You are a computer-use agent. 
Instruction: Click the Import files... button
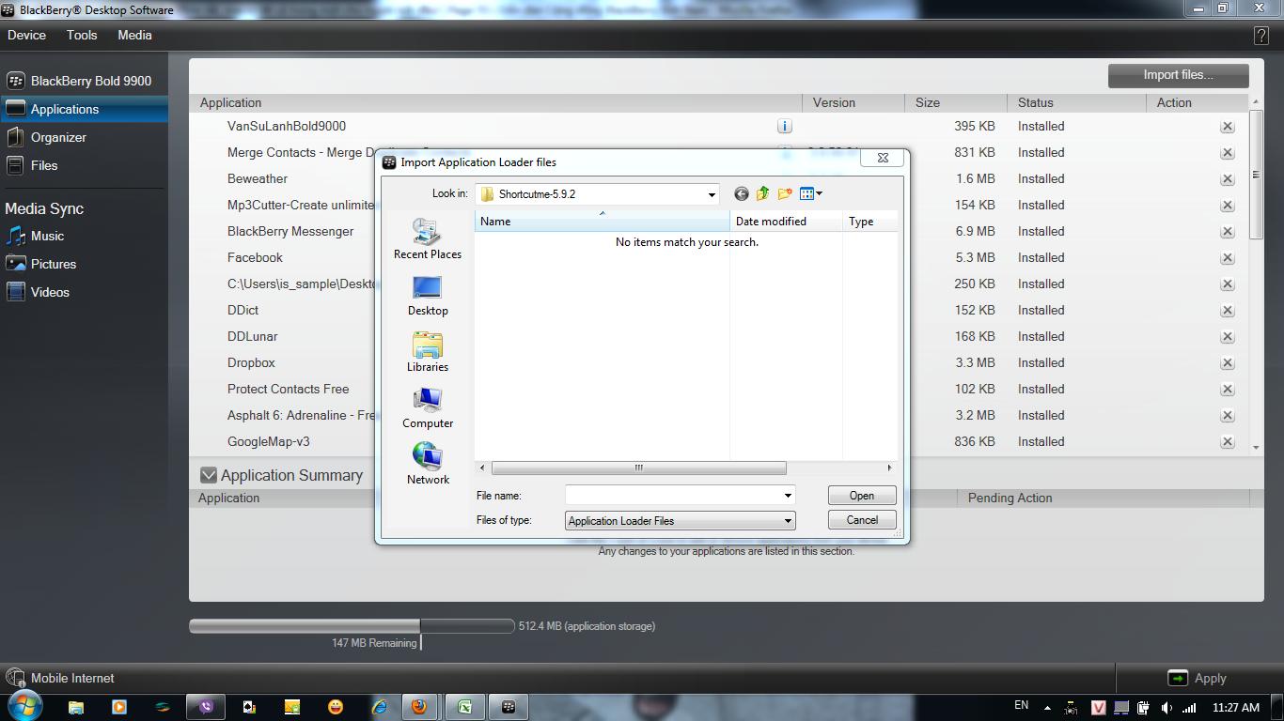(x=1178, y=75)
